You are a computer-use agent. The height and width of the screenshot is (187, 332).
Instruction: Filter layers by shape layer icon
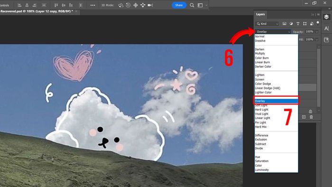click(304, 24)
